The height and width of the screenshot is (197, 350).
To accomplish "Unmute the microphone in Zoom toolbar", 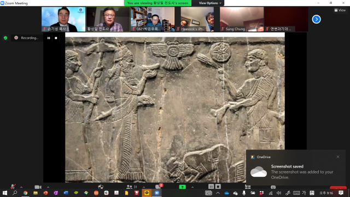I will pyautogui.click(x=13, y=187).
